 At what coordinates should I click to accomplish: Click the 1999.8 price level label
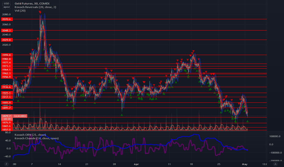[x=6, y=55]
